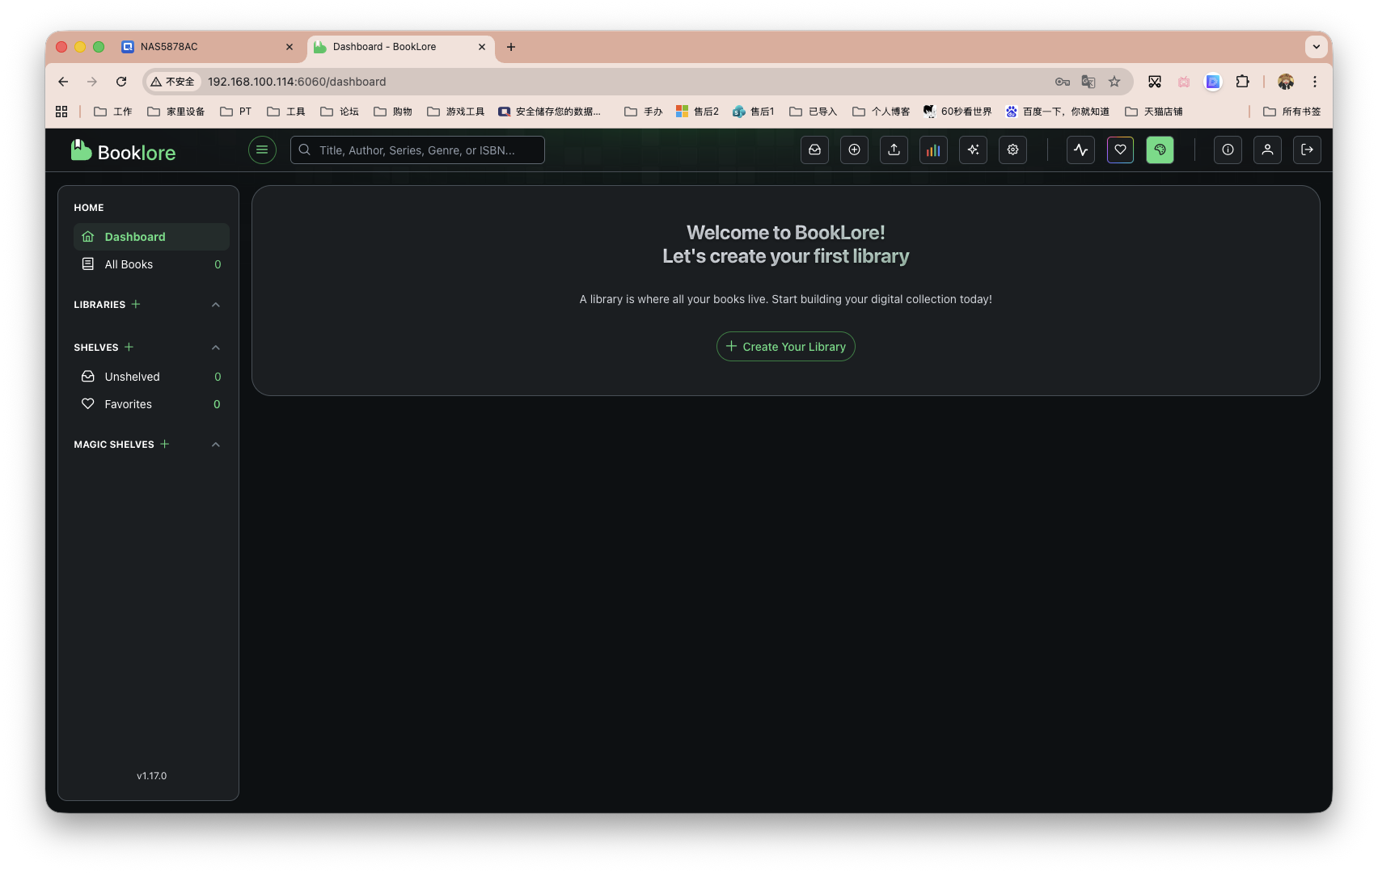1378x873 pixels.
Task: Click the password key icon in address bar
Action: pos(1063,82)
